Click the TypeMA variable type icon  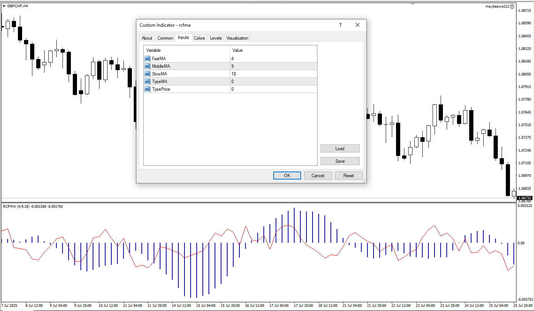148,82
